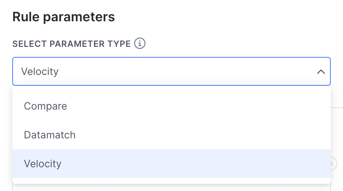Click the SELECT PARAMETER TYPE label

point(72,44)
